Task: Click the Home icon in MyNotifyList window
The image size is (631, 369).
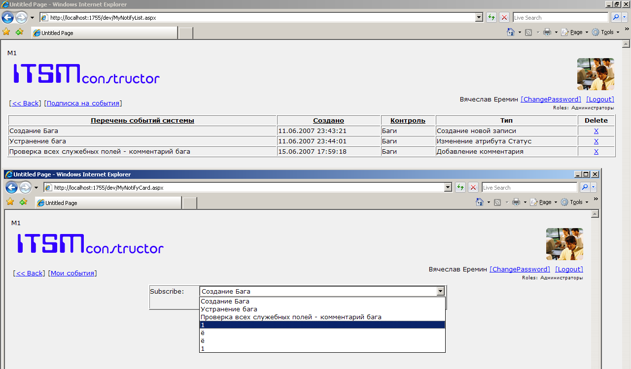Action: tap(511, 32)
